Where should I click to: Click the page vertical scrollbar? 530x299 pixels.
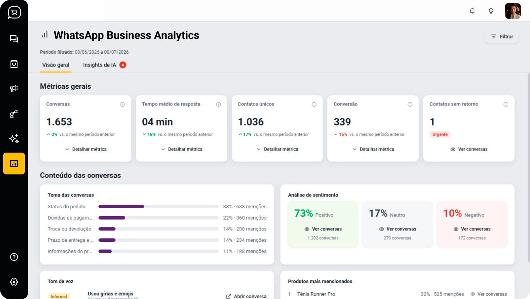(528, 167)
